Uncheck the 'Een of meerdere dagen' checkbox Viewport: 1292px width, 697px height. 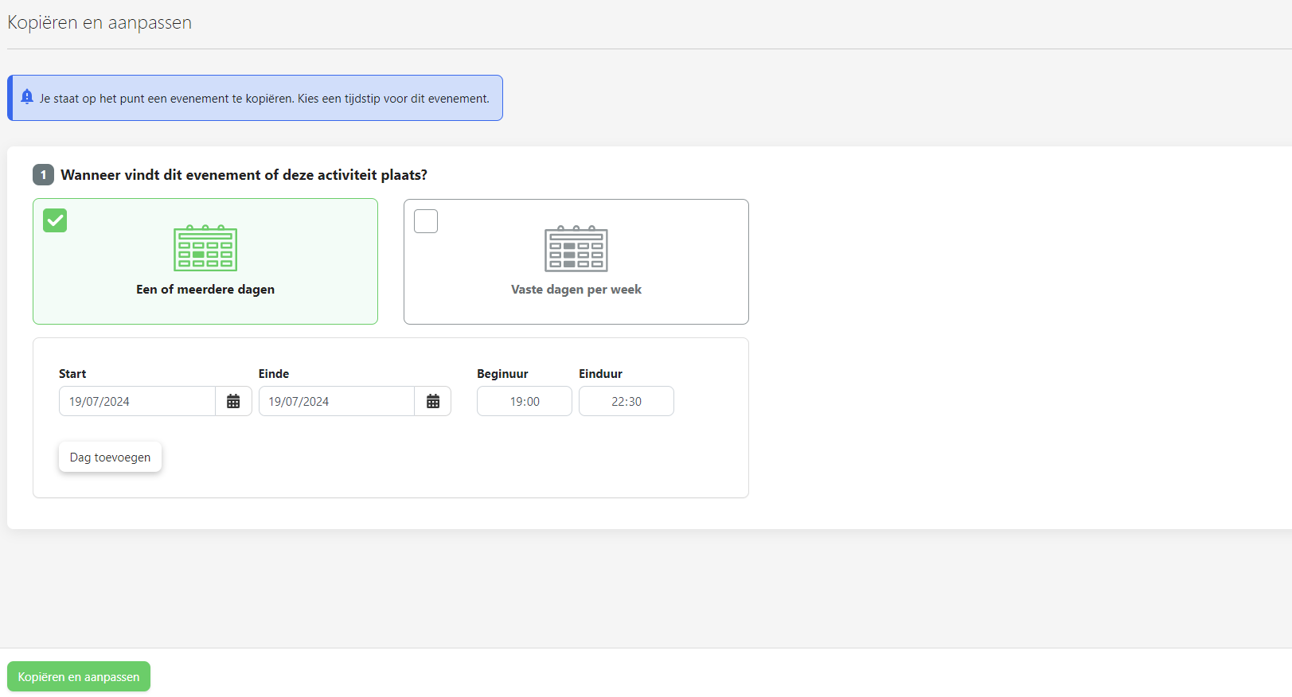(55, 220)
